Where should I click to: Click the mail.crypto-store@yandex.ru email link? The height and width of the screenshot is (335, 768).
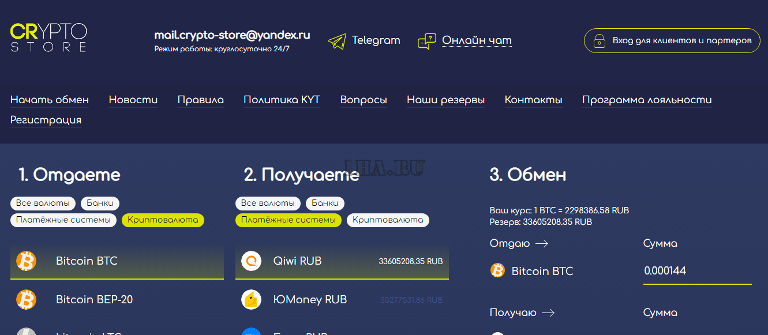coord(232,35)
